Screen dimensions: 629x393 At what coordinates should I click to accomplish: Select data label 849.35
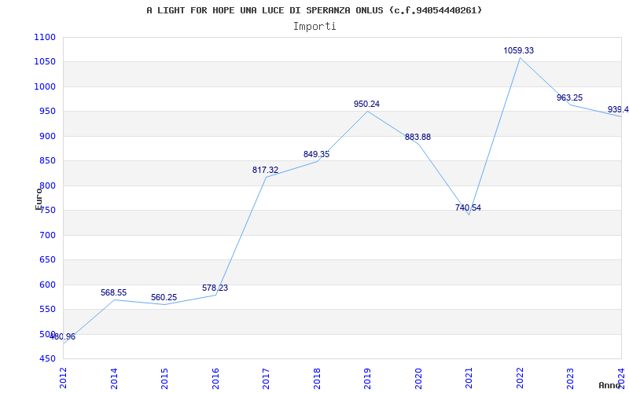[x=316, y=154]
